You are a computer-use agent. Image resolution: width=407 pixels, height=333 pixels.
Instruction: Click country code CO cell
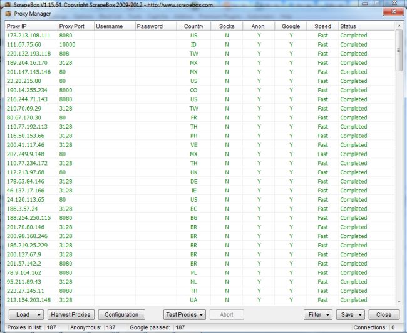pyautogui.click(x=193, y=90)
